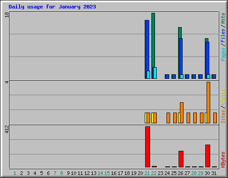Click the green day "7" axis label
228x178 pixels.
[x=55, y=173]
